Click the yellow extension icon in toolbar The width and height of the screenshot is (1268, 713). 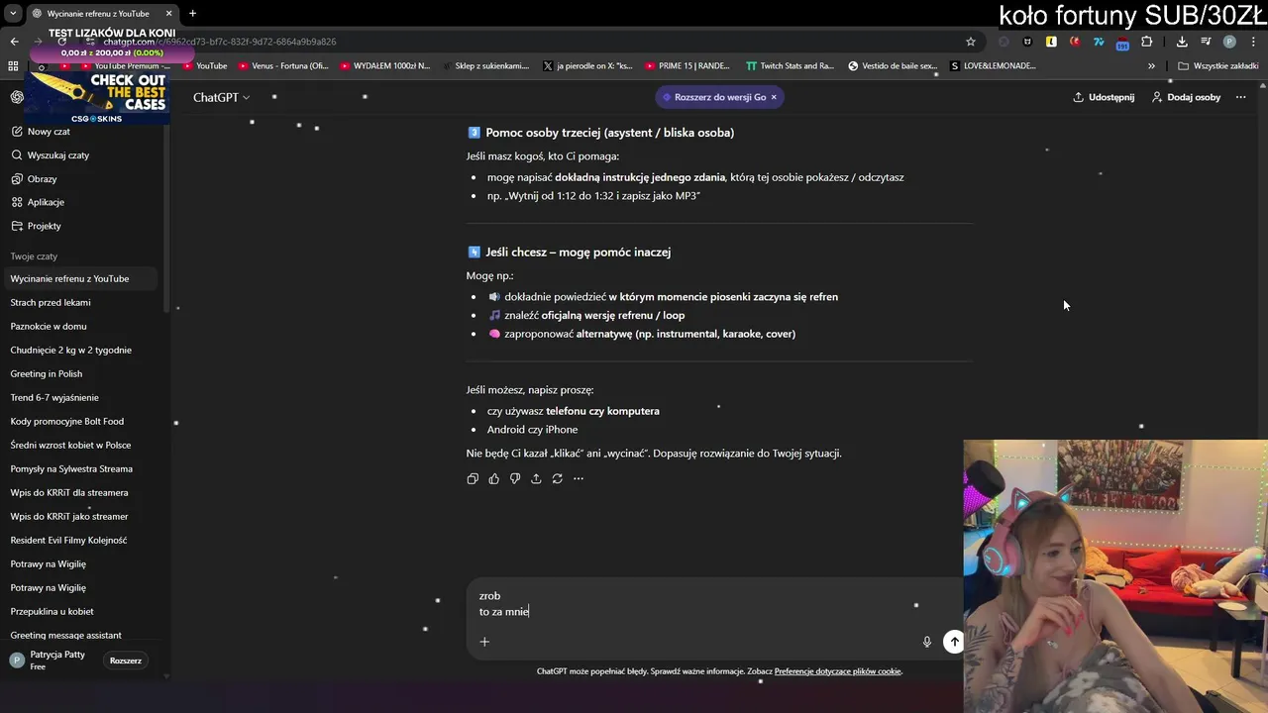coord(1051,42)
